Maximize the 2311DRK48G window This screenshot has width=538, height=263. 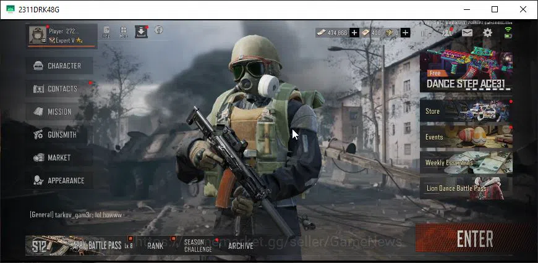pyautogui.click(x=495, y=9)
